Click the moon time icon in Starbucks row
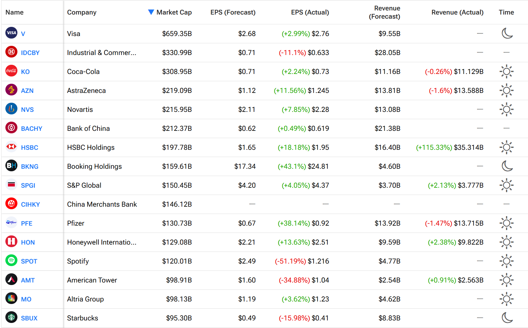 tap(507, 318)
